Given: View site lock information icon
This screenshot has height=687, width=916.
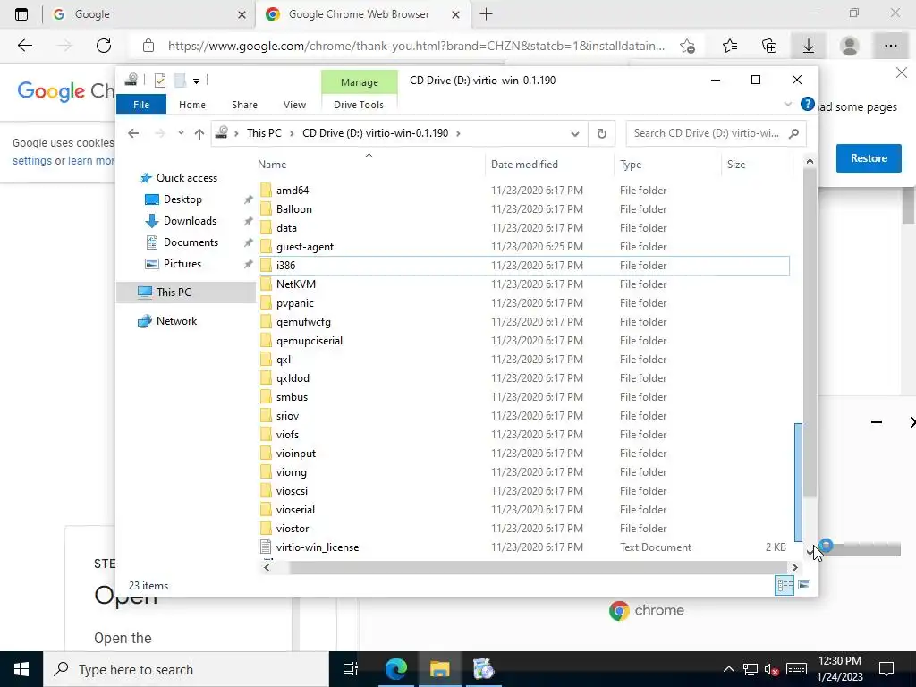Looking at the screenshot, I should 148,46.
